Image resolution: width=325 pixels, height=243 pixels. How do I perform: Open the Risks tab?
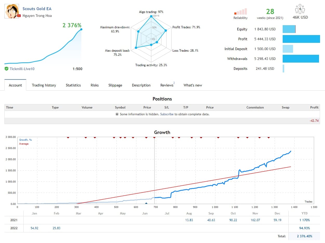[x=95, y=85]
